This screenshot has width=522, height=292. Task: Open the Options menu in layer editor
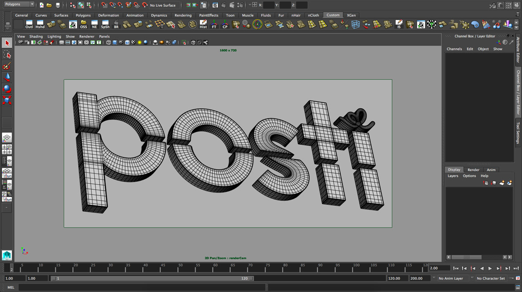469,176
